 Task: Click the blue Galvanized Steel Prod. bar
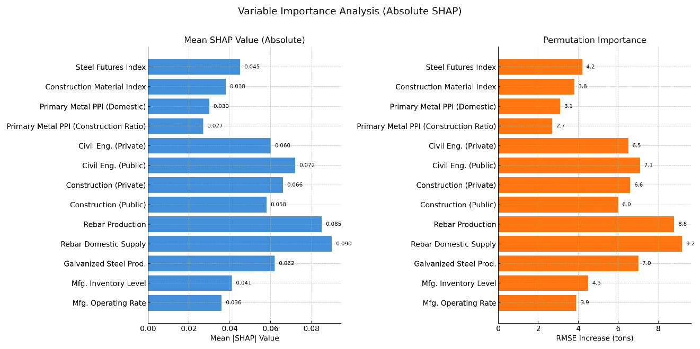pyautogui.click(x=211, y=263)
